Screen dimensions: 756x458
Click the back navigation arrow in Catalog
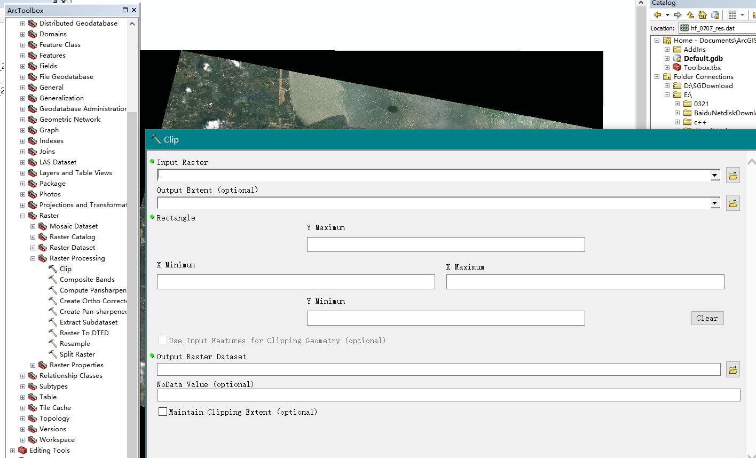(658, 14)
